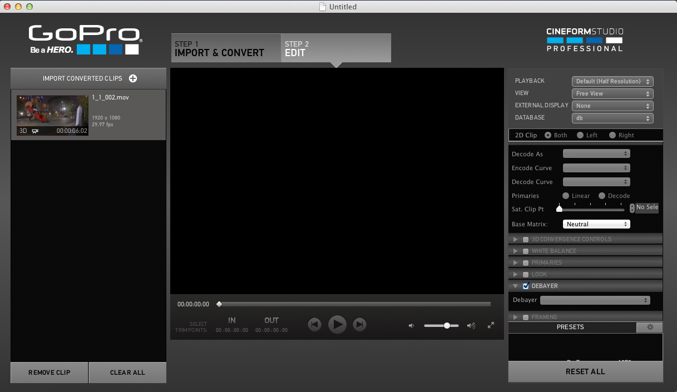Uncheck the Debayer checkbox
Viewport: 677px width, 392px height.
tap(526, 286)
